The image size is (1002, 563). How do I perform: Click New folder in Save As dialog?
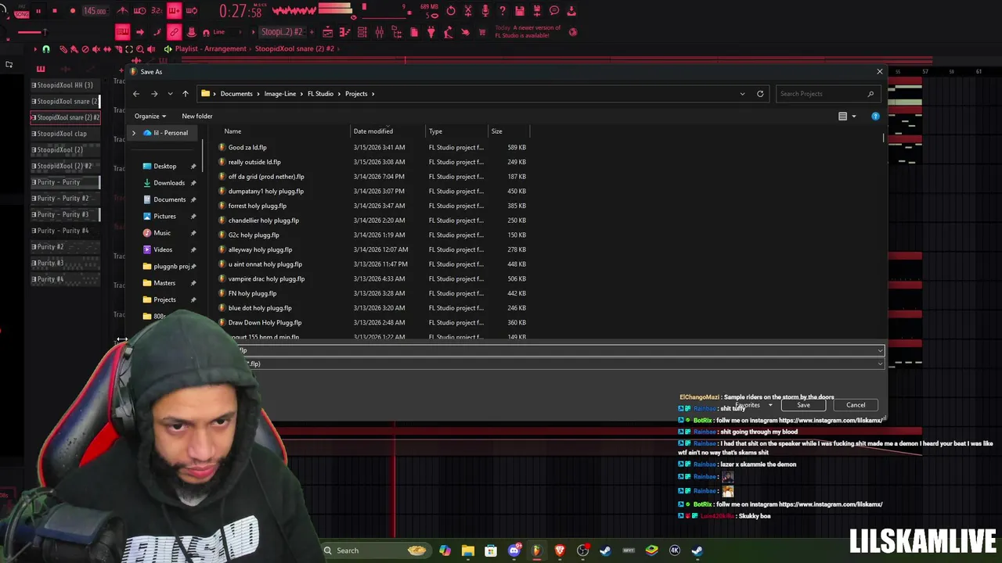[197, 117]
